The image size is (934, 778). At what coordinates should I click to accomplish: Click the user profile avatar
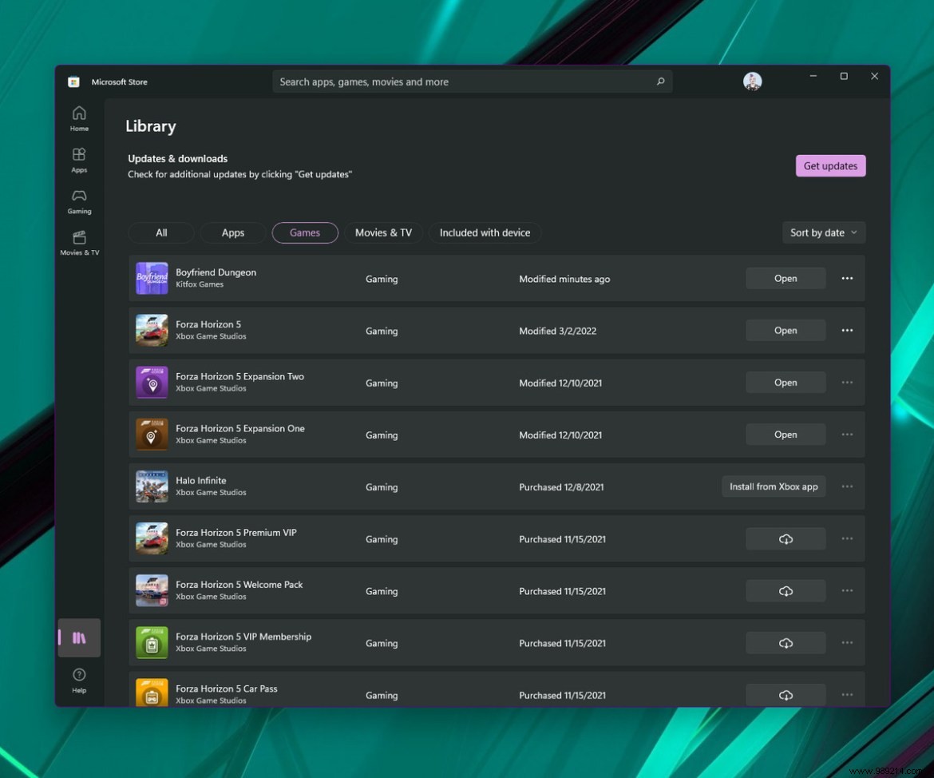click(751, 81)
